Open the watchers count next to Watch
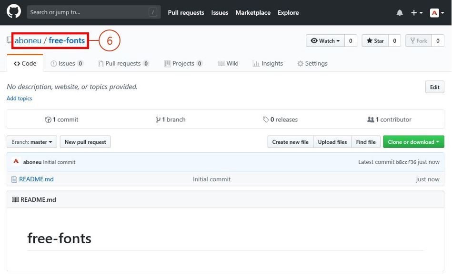Image resolution: width=452 pixels, height=277 pixels. pyautogui.click(x=351, y=40)
